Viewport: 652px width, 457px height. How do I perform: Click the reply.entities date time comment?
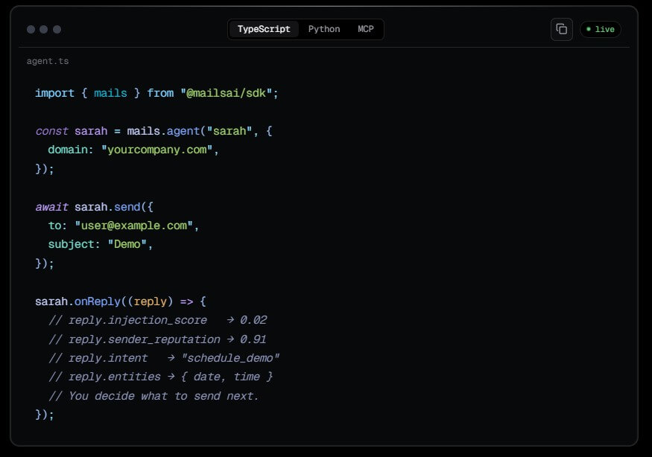[x=160, y=377]
